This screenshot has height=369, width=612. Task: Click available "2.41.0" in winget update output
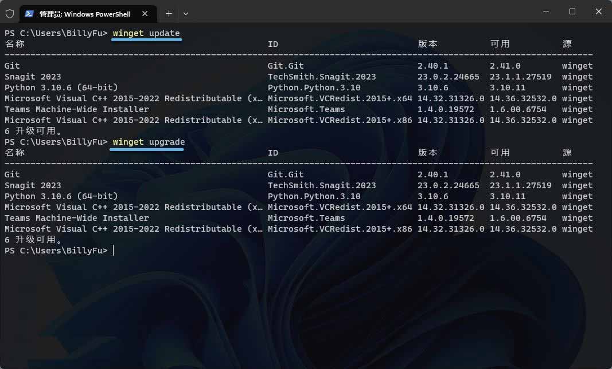tap(505, 66)
